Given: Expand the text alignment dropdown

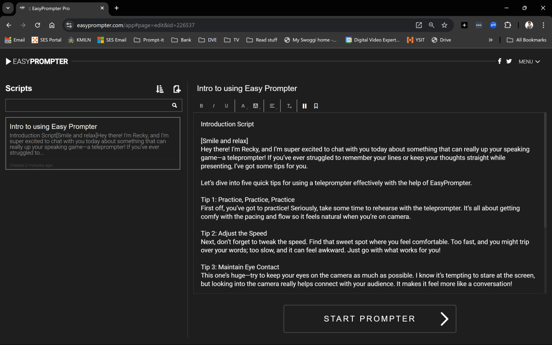Looking at the screenshot, I should click(x=273, y=106).
